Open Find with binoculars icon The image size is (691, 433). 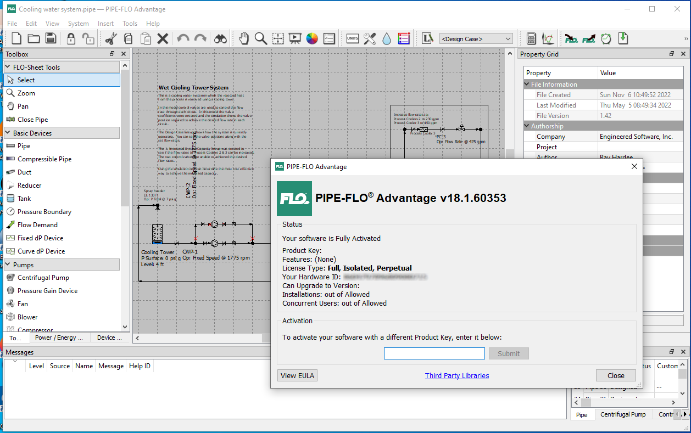[221, 38]
